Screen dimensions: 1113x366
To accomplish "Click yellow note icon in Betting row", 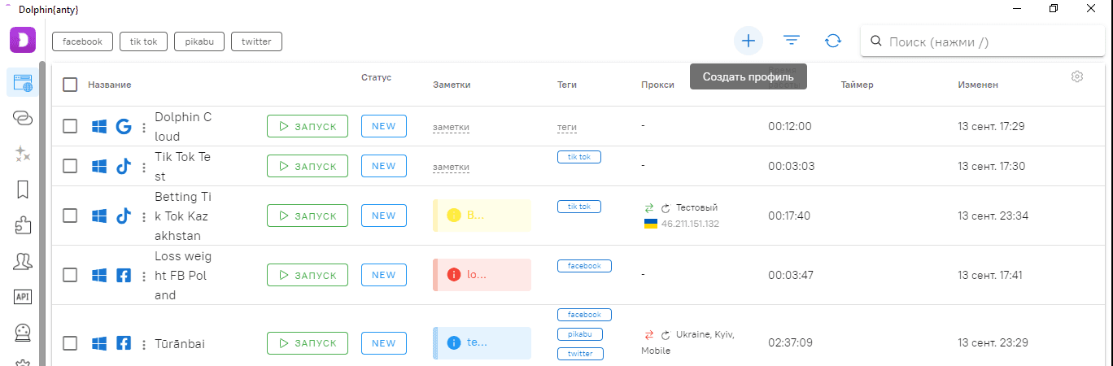I will [x=454, y=216].
